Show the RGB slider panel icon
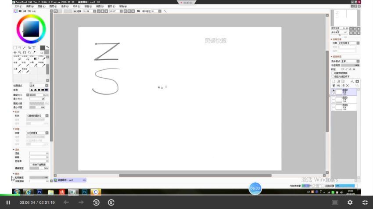This screenshot has height=209, width=373. [20, 11]
